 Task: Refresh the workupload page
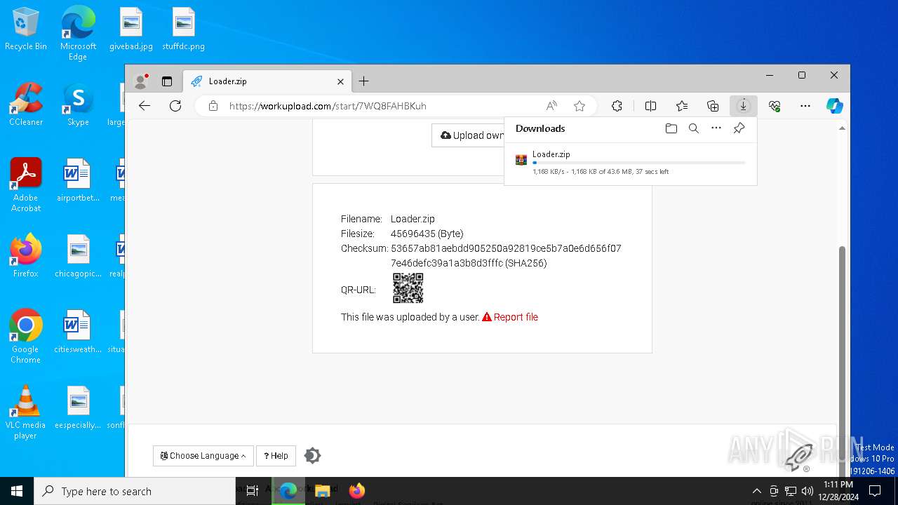tap(175, 106)
